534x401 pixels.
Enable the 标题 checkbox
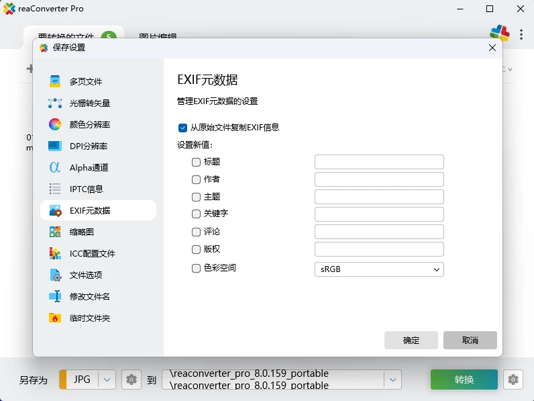pyautogui.click(x=196, y=162)
